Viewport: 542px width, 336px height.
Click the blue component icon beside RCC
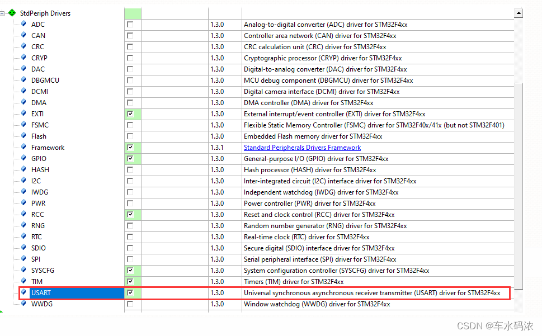23,214
